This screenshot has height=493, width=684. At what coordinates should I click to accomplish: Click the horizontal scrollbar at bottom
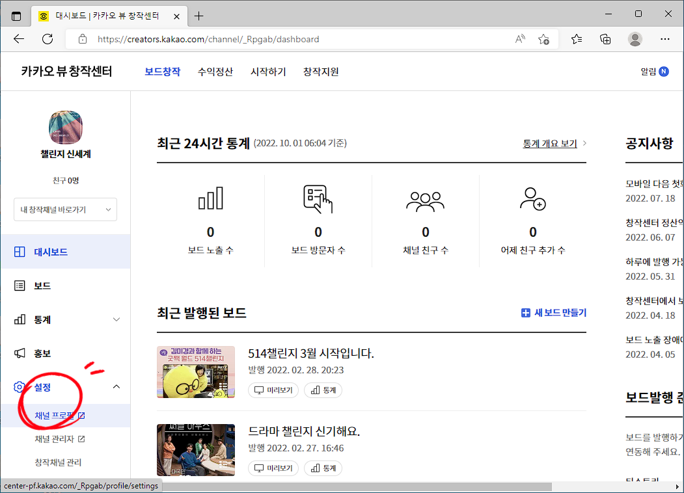point(357,486)
